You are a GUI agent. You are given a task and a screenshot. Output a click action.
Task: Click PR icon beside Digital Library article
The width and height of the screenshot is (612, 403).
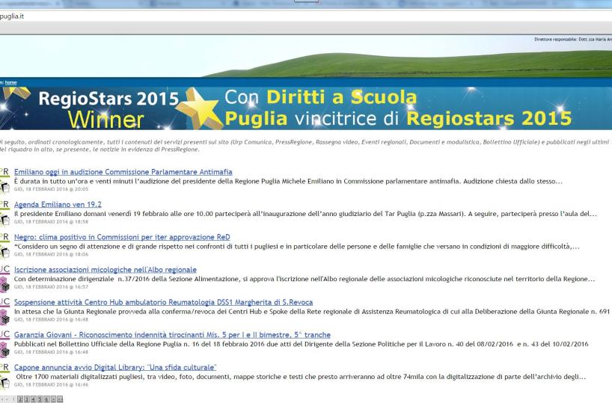click(4, 377)
